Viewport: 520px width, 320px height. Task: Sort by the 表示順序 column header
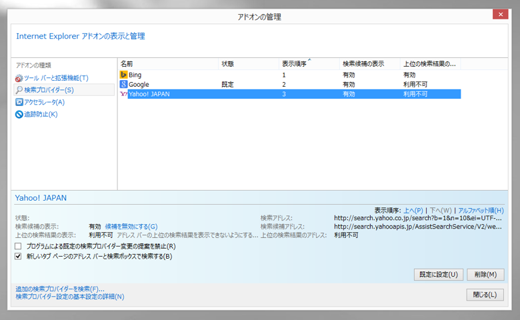[x=309, y=64]
